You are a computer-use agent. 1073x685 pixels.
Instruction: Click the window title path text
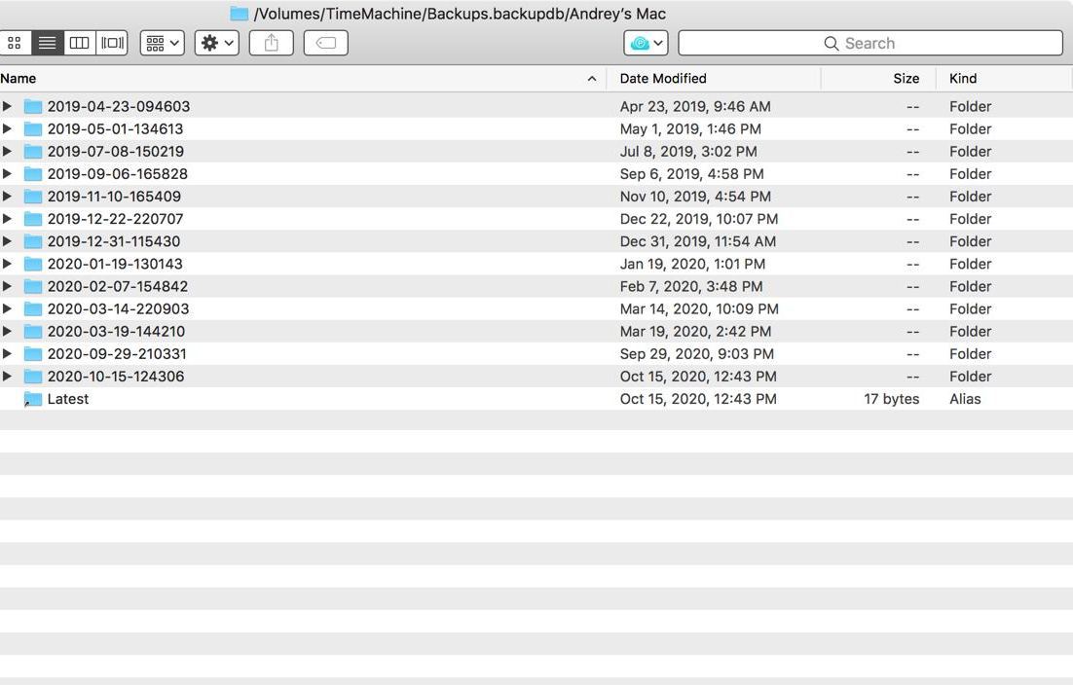(460, 14)
